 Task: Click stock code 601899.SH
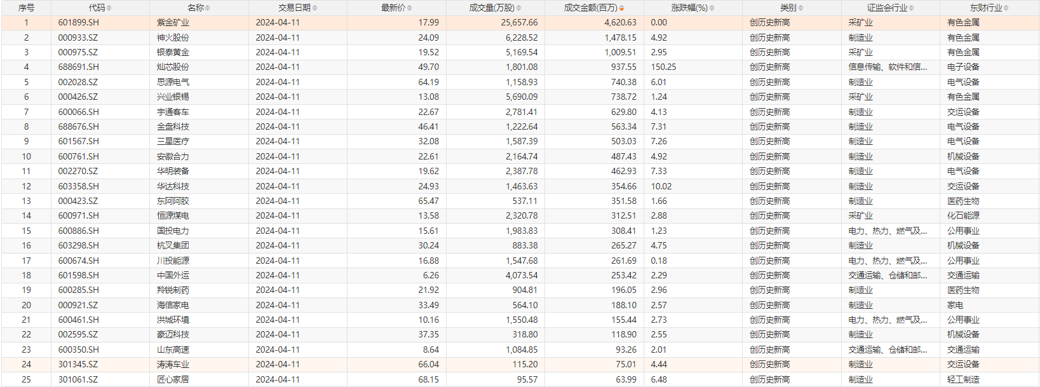click(79, 22)
